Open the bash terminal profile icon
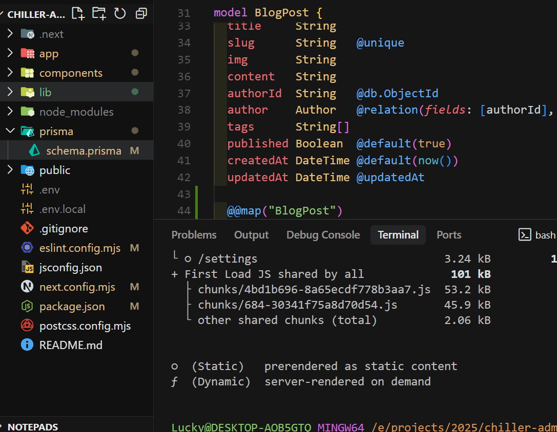 [525, 235]
